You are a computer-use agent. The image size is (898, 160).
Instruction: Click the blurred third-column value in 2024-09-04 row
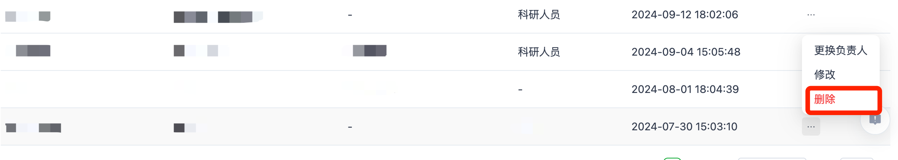pos(369,51)
